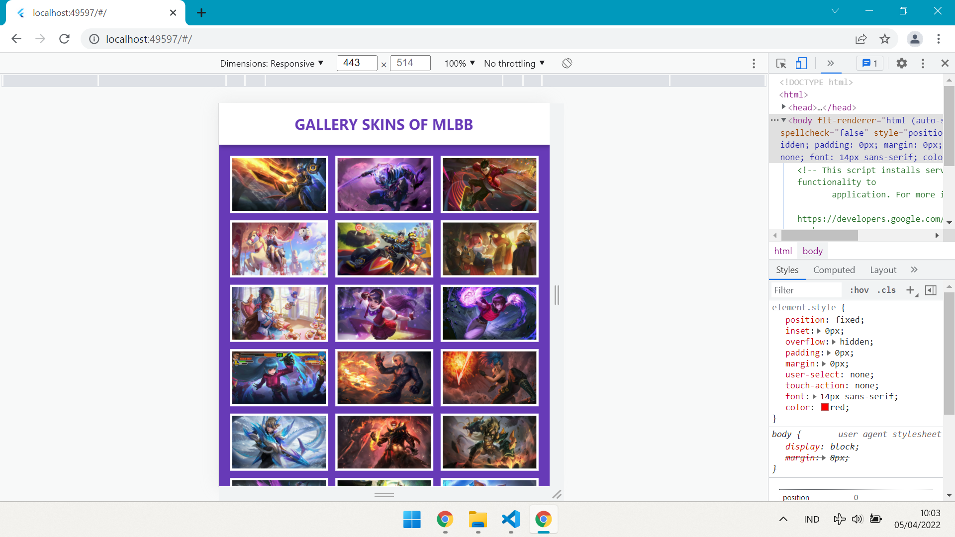
Task: Click the rotate viewport icon
Action: (x=567, y=63)
